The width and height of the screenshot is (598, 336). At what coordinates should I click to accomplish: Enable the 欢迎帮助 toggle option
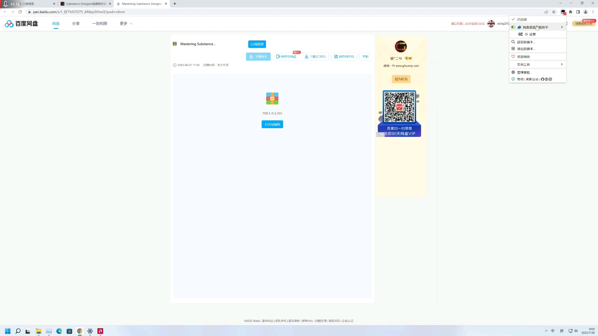coord(523,57)
